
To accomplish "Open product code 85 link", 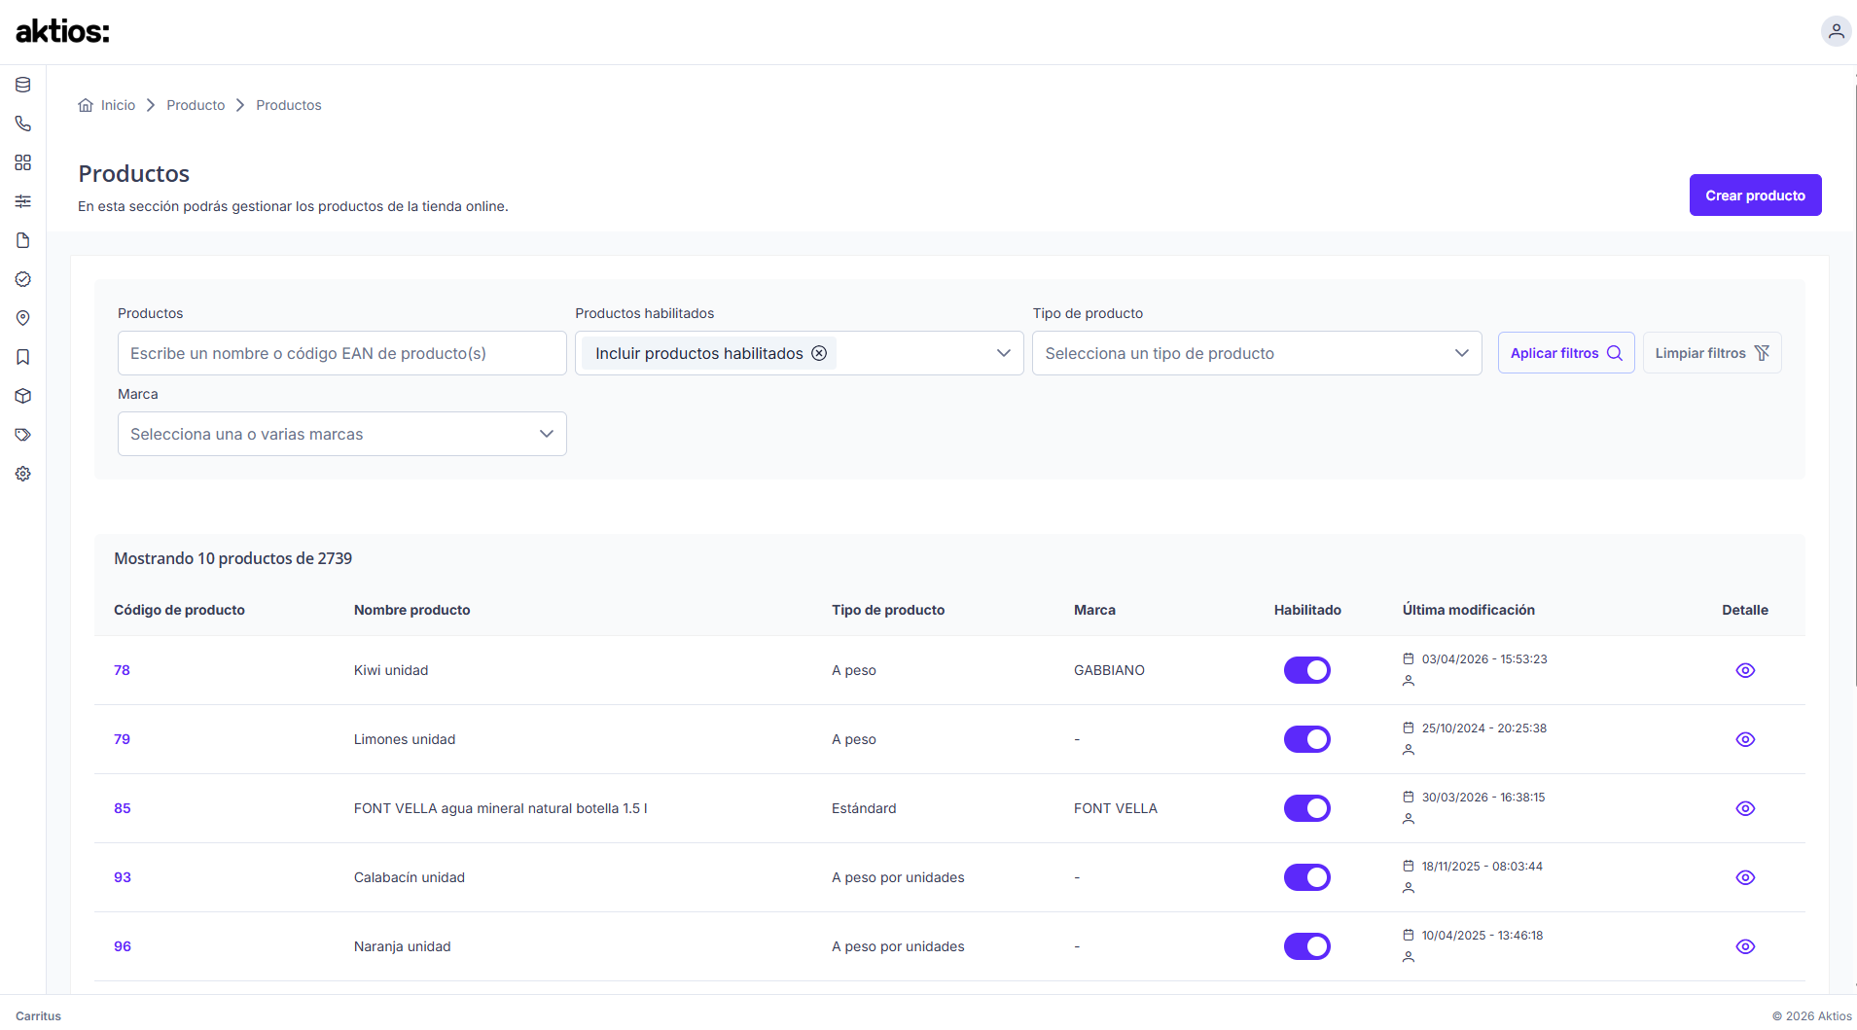I will 123,808.
